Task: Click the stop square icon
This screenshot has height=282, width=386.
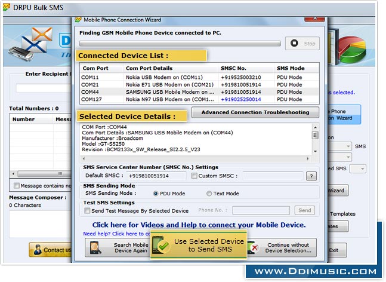Action: (294, 43)
